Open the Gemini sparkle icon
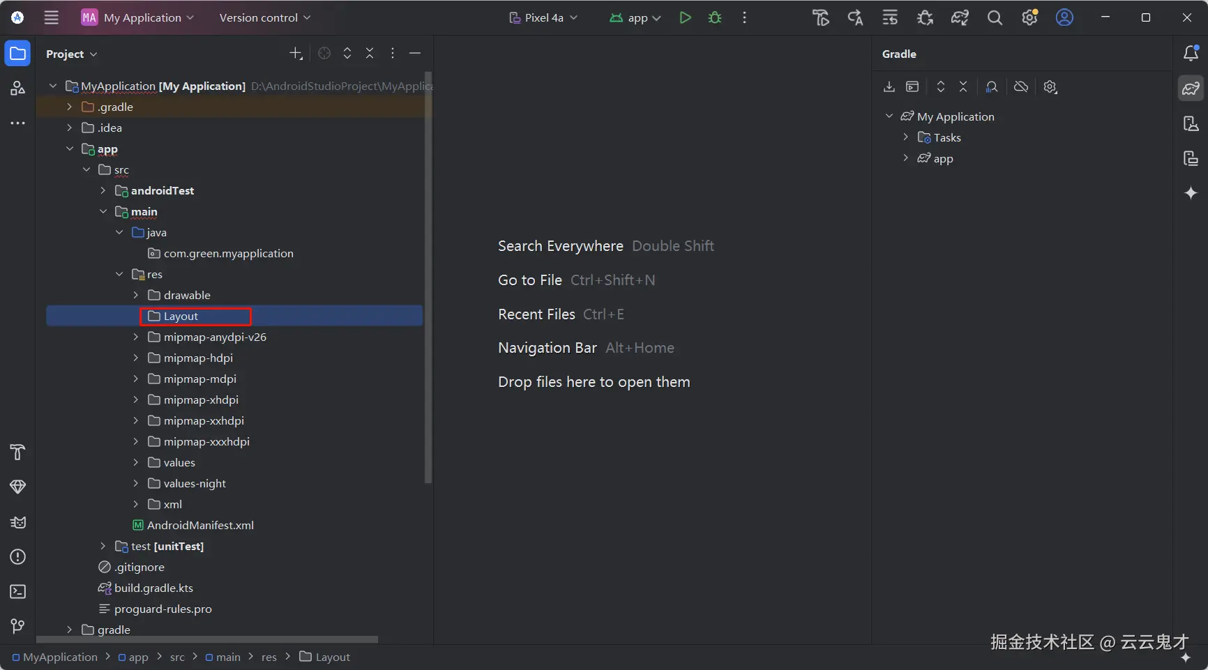 (1191, 193)
